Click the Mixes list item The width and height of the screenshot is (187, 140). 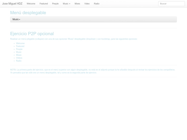19,55
